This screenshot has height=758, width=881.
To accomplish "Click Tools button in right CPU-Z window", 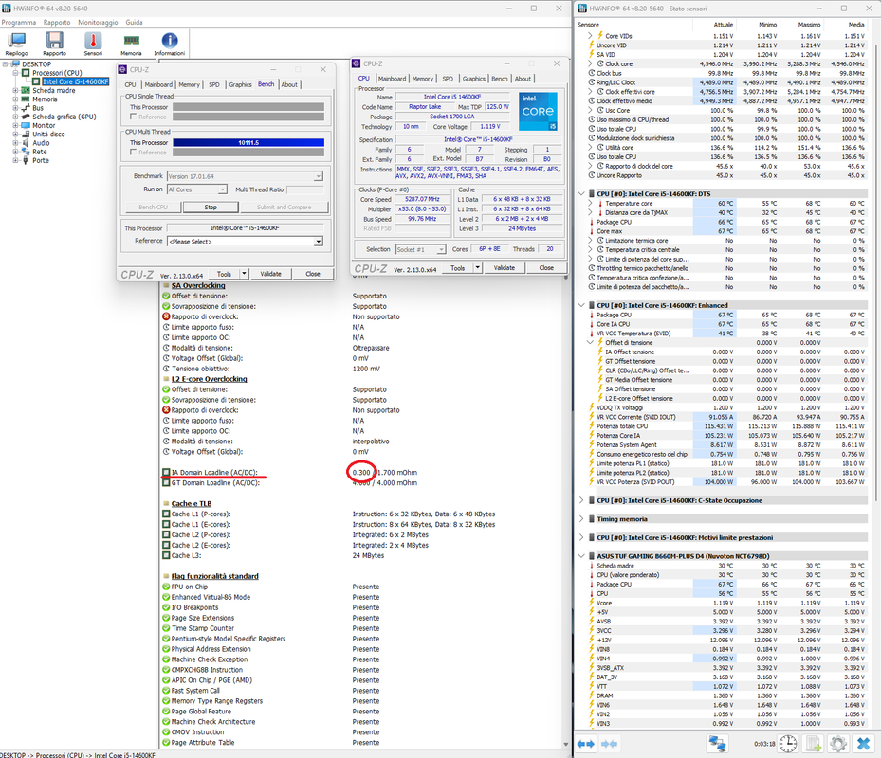I will 457,268.
